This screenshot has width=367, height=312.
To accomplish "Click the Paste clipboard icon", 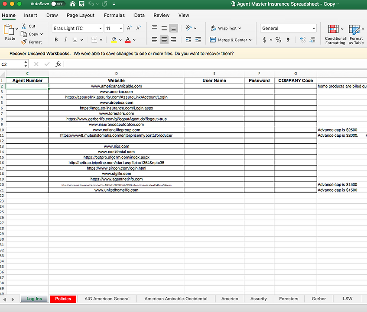I will click(x=9, y=30).
